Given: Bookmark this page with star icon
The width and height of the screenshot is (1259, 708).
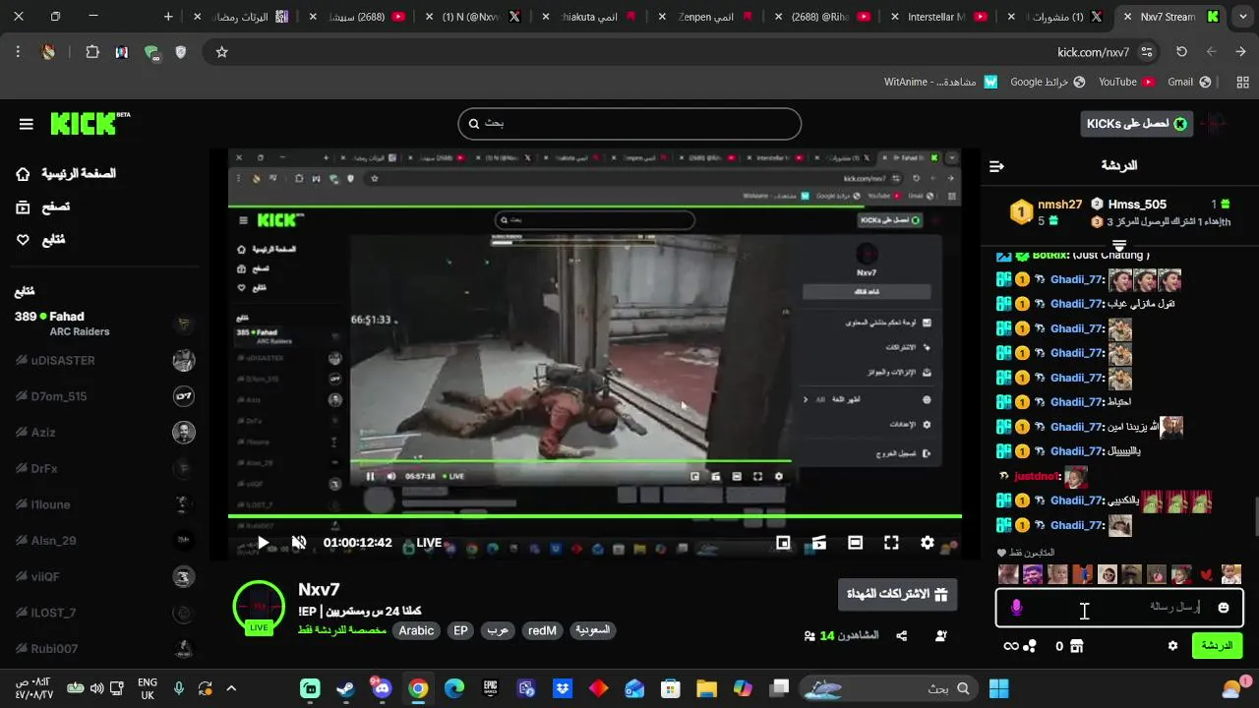Looking at the screenshot, I should tap(221, 52).
